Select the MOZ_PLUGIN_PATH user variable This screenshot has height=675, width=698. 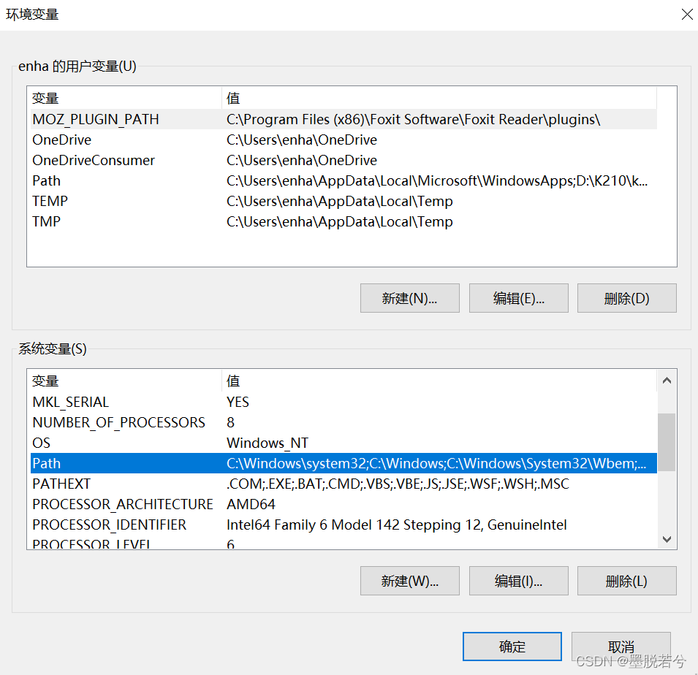(344, 119)
